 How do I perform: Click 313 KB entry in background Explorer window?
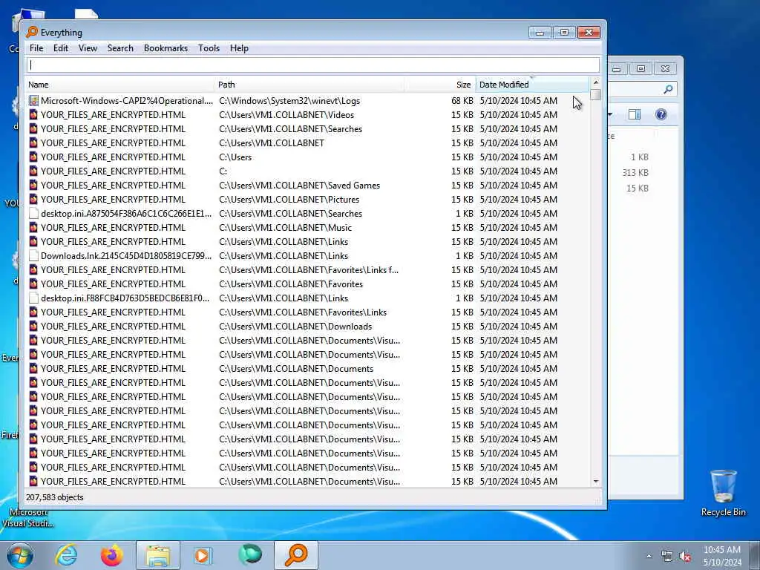[635, 172]
